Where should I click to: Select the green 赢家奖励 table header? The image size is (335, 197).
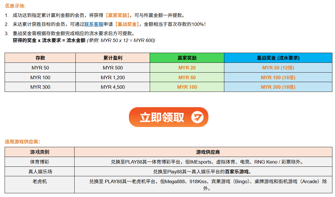[x=187, y=58]
